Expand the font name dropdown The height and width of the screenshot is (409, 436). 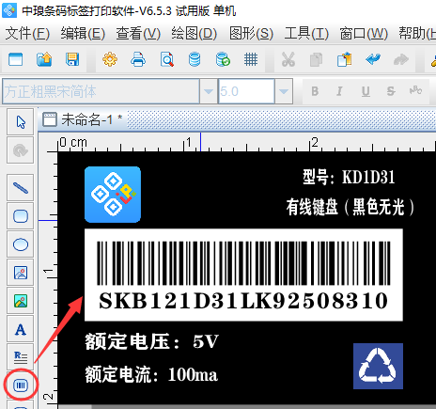(x=209, y=91)
